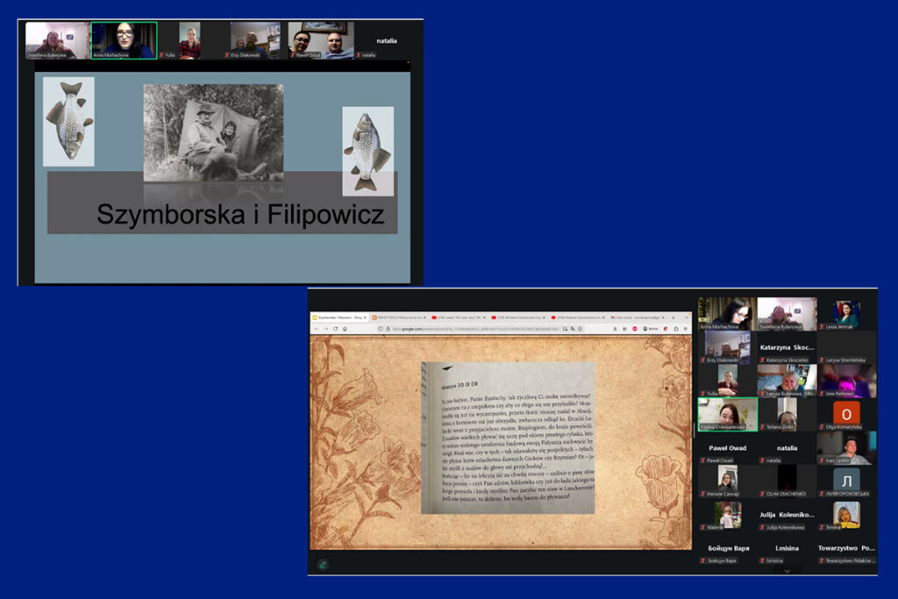Viewport: 898px width, 599px height.
Task: Open the browser hamburger menu
Action: (x=686, y=329)
